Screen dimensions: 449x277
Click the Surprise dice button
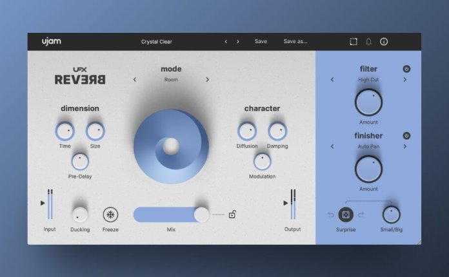(346, 215)
